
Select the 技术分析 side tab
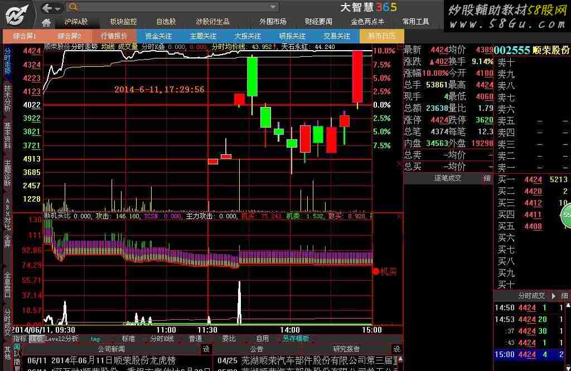pyautogui.click(x=7, y=98)
